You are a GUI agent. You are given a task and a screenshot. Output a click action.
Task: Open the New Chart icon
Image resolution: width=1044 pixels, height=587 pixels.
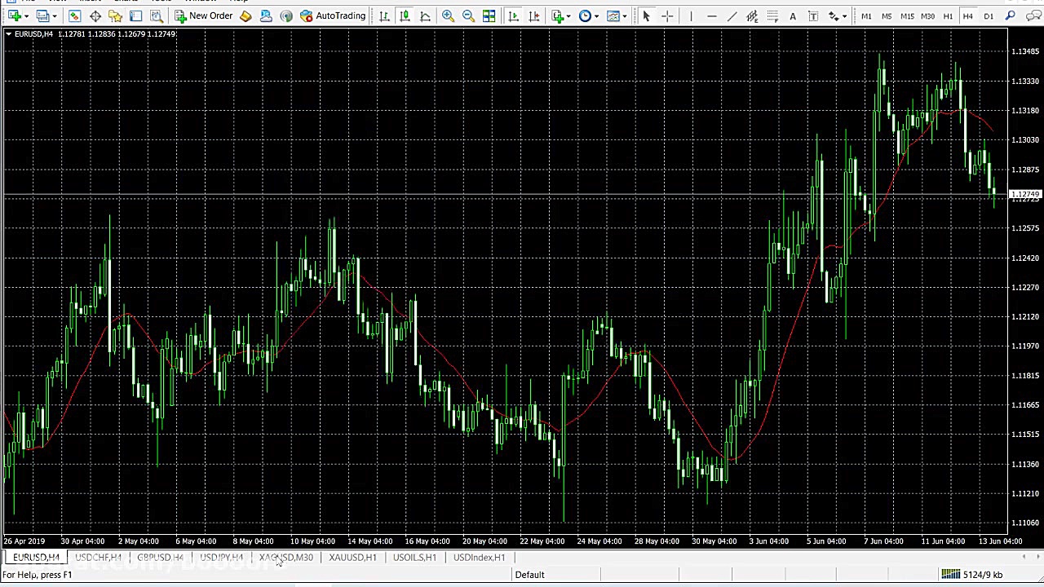point(14,15)
